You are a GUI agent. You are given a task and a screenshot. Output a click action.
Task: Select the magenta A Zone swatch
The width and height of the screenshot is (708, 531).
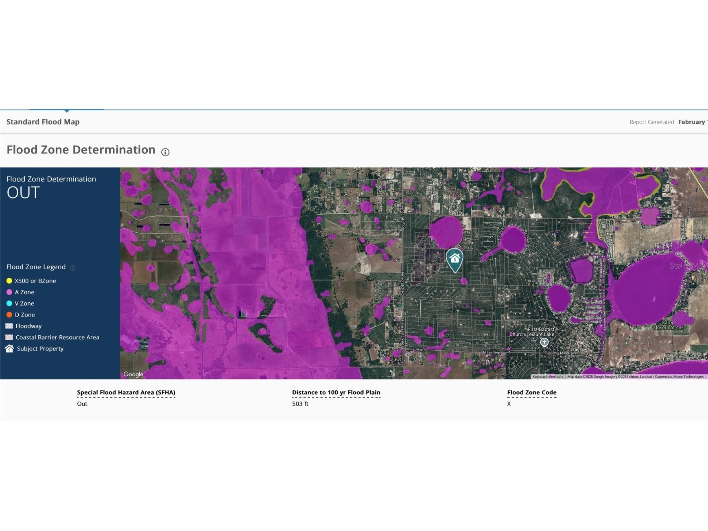9,292
